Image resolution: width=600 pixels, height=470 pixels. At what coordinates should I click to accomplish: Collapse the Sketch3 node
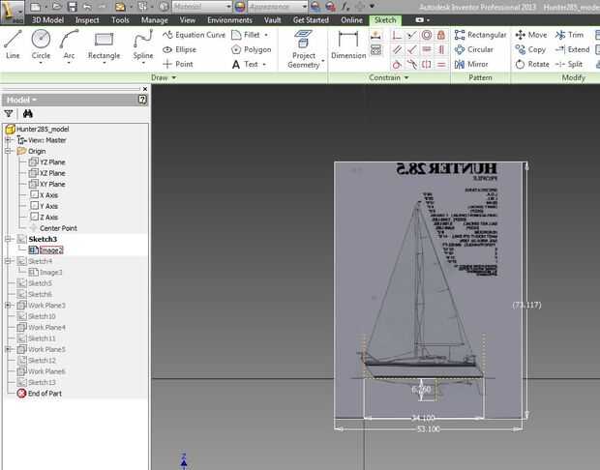point(8,239)
